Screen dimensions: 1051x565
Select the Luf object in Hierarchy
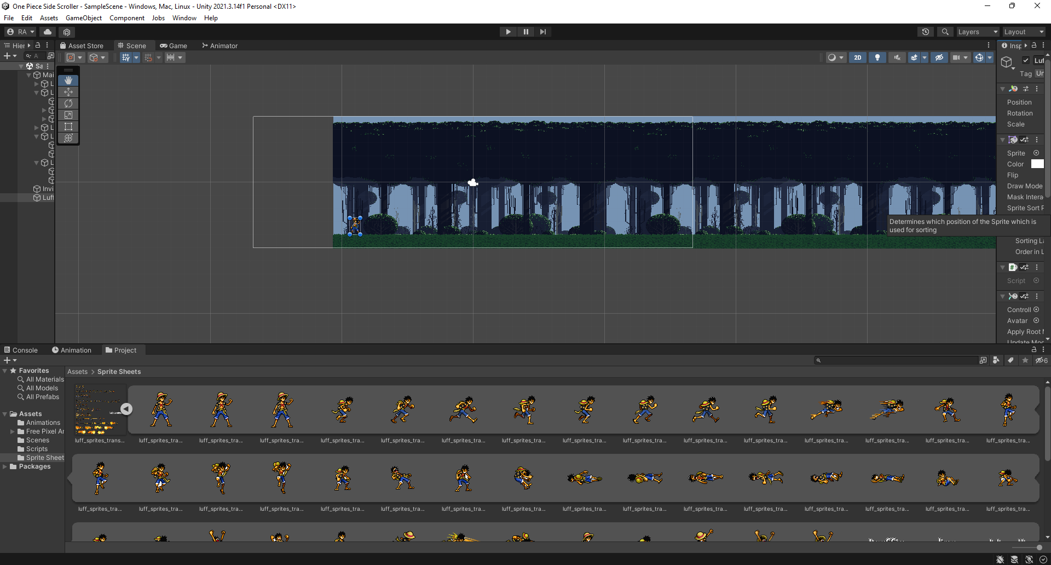[44, 198]
